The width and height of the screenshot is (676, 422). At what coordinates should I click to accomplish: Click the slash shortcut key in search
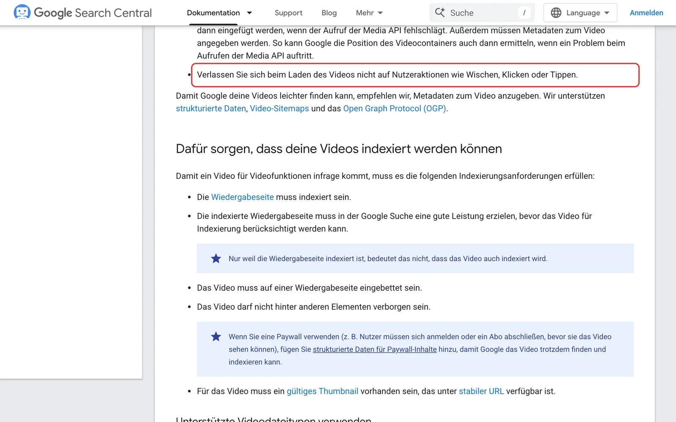click(524, 13)
